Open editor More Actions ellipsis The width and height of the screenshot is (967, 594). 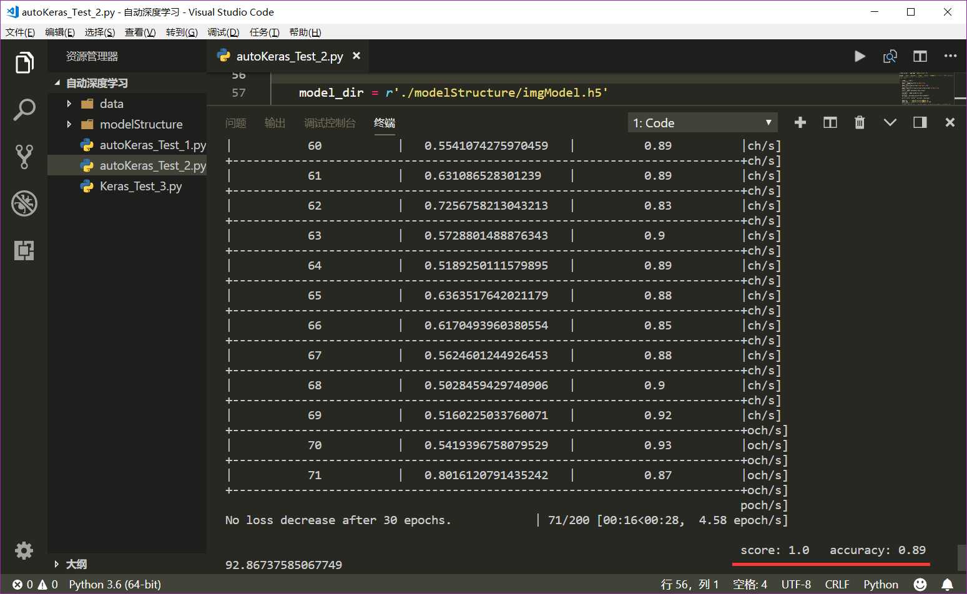950,56
